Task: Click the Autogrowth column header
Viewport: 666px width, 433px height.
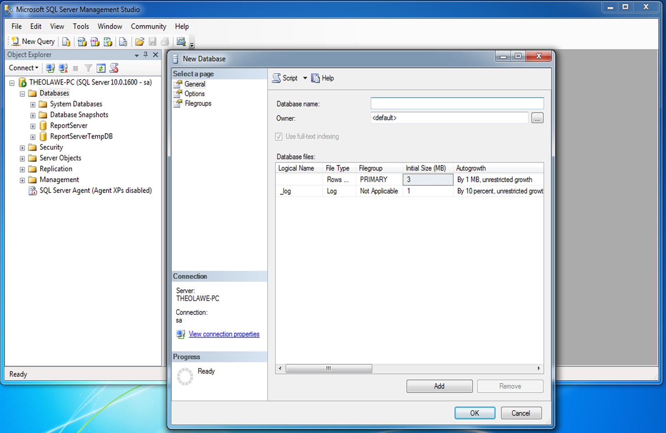Action: tap(498, 168)
